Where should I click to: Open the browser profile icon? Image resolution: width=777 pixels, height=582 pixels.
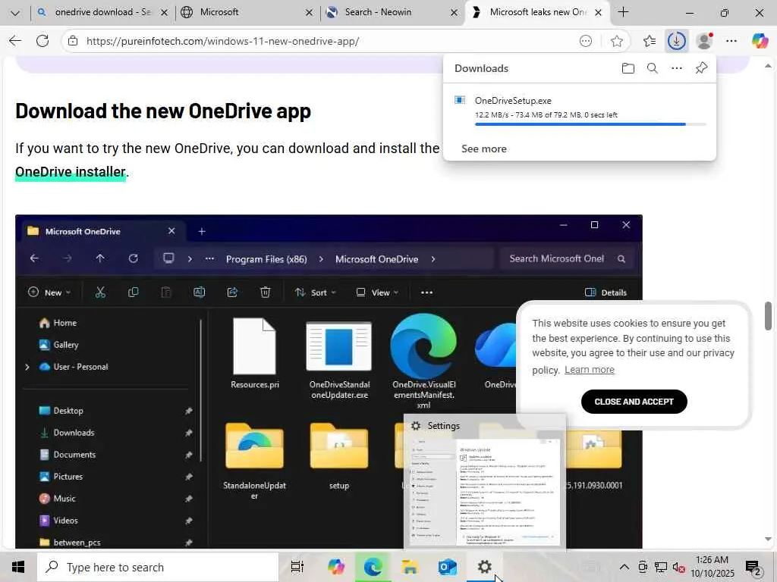pyautogui.click(x=704, y=41)
